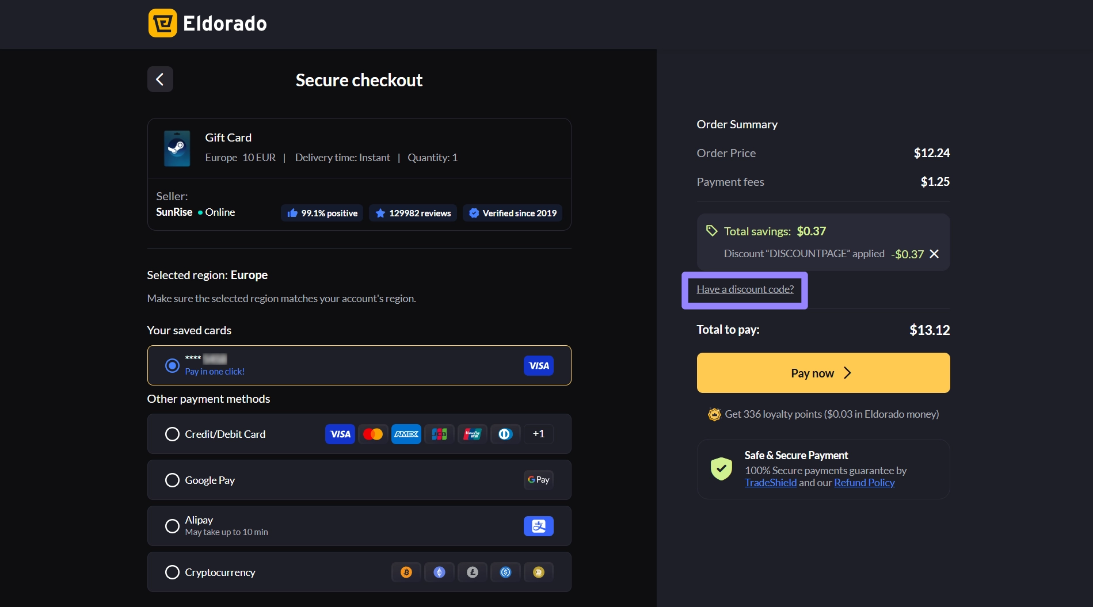Click the tag icon beside Total savings
1093x607 pixels.
coord(712,231)
